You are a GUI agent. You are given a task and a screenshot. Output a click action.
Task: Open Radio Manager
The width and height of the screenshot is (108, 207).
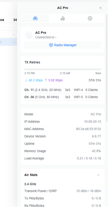click(63, 45)
